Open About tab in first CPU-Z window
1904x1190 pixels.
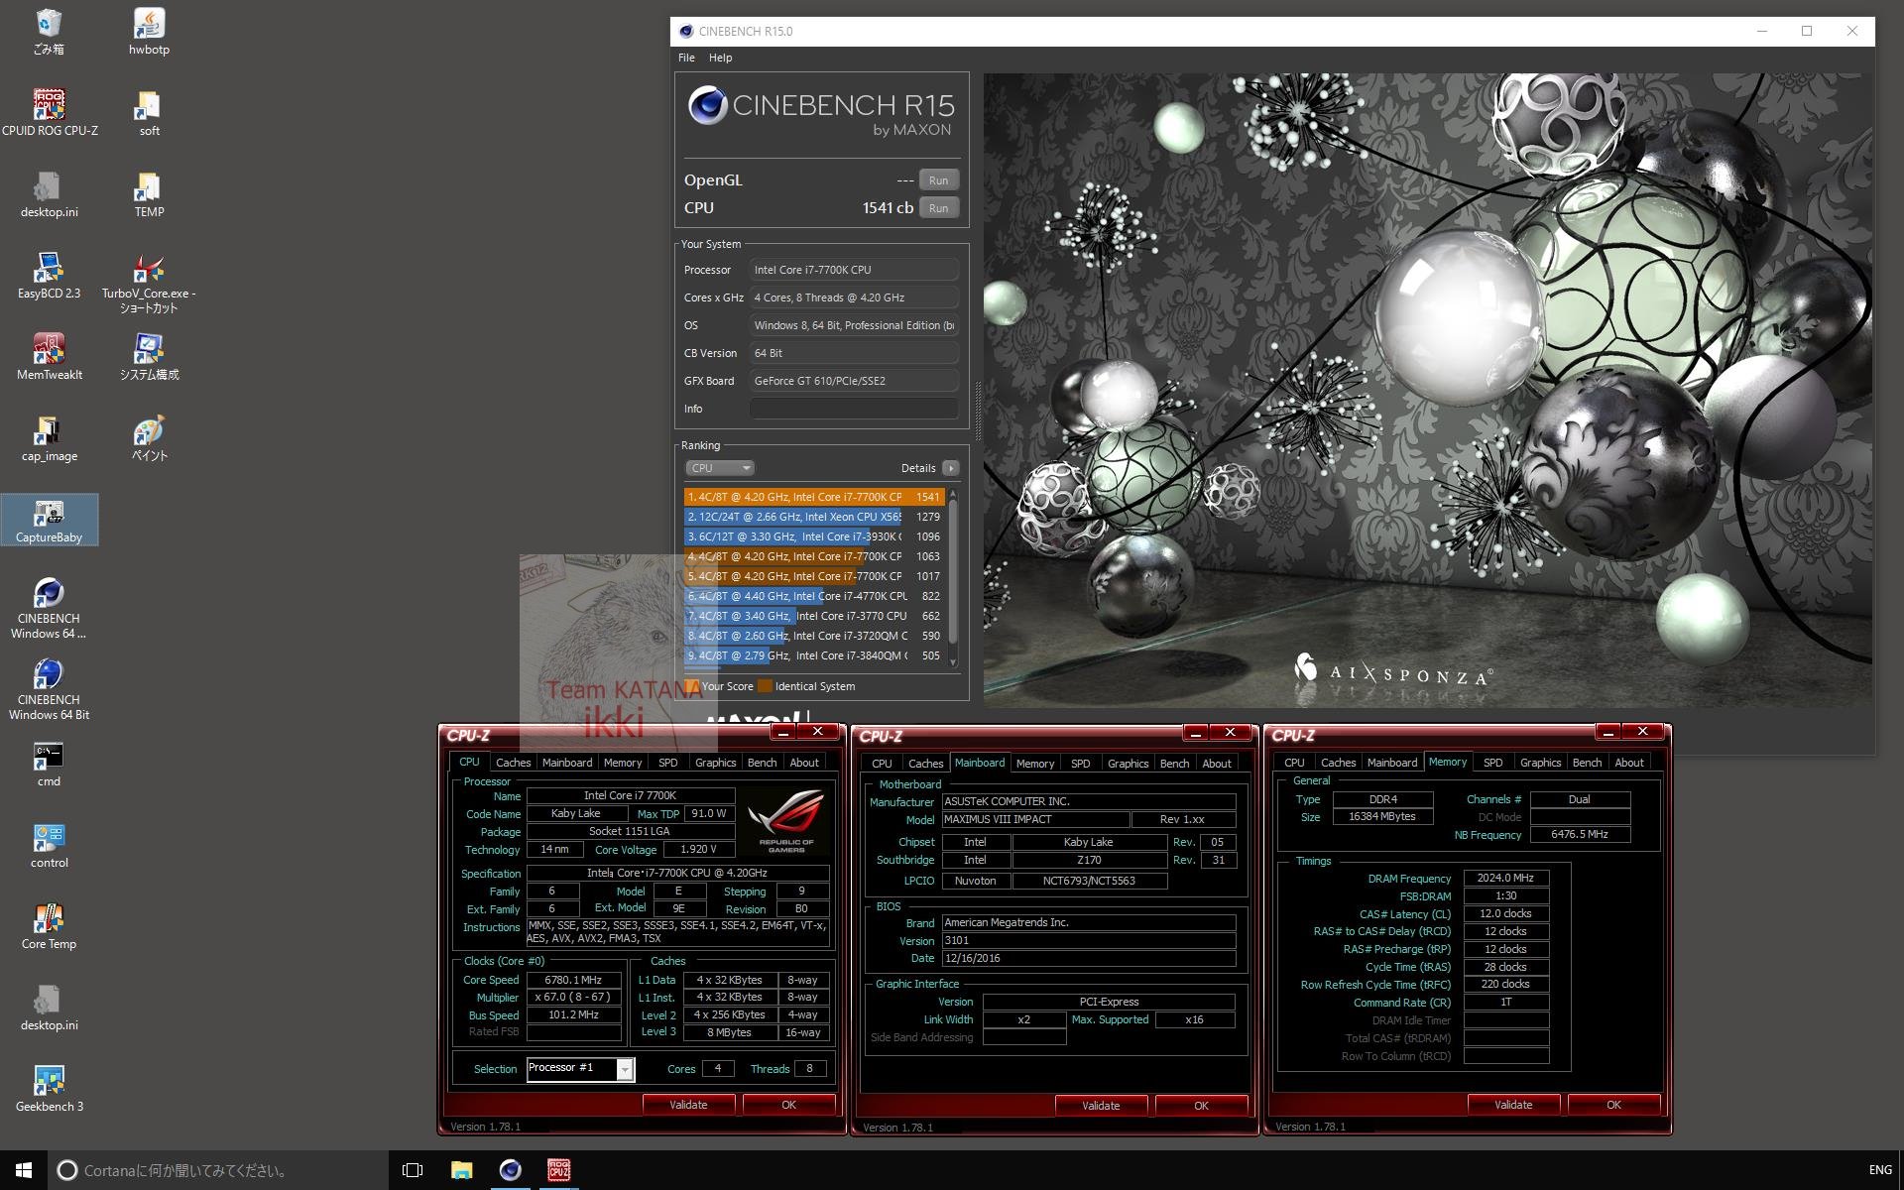pyautogui.click(x=804, y=763)
